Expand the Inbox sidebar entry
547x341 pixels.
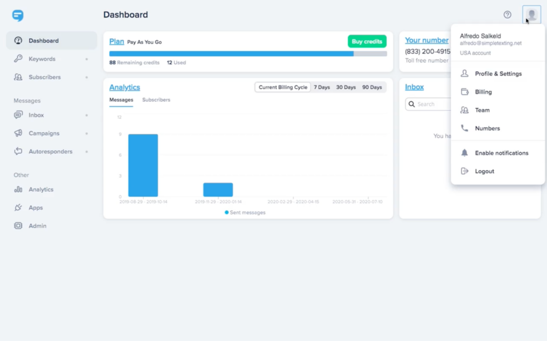(x=88, y=115)
